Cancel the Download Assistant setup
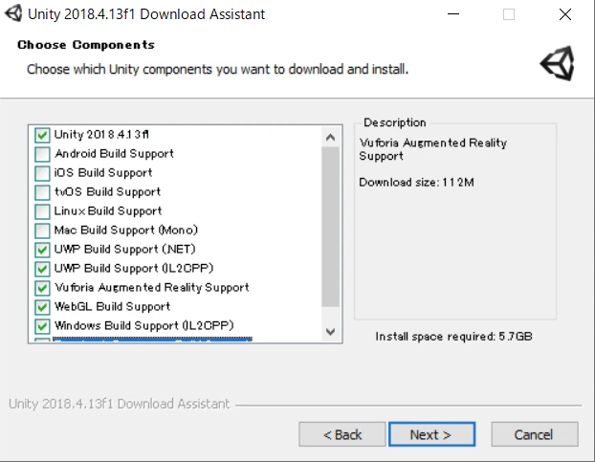Image resolution: width=595 pixels, height=462 pixels. coord(535,434)
